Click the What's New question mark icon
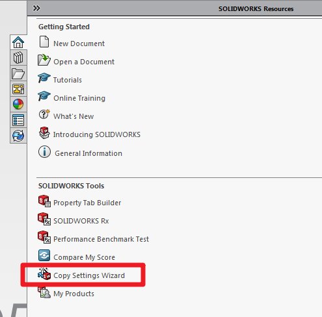Viewport: 322px width, 317px height. tap(44, 114)
